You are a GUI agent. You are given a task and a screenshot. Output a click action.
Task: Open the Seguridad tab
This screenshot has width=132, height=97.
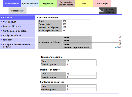48,4
